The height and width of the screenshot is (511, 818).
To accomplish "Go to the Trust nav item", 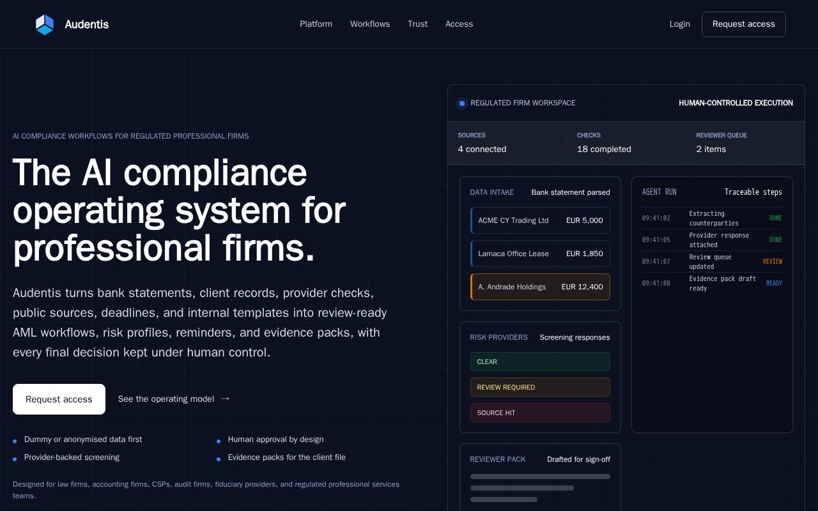I will click(x=418, y=24).
